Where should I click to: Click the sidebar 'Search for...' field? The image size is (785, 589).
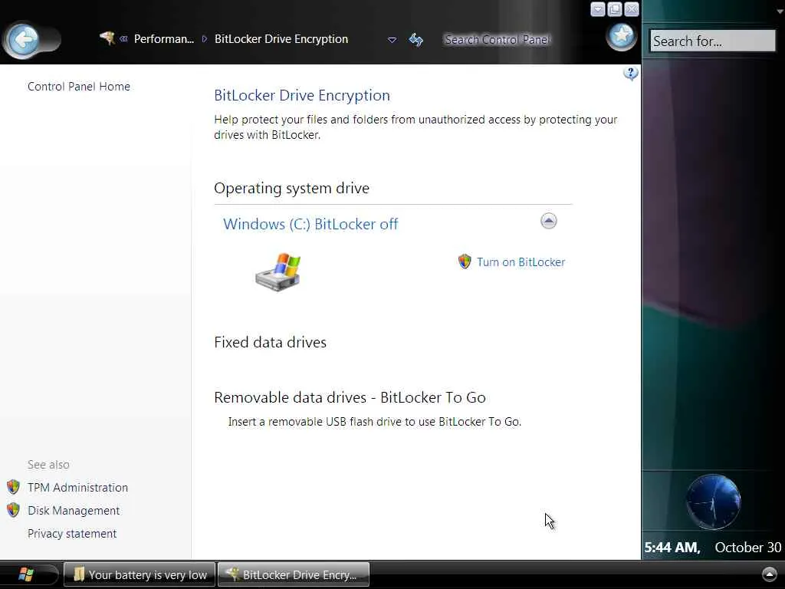coord(712,41)
